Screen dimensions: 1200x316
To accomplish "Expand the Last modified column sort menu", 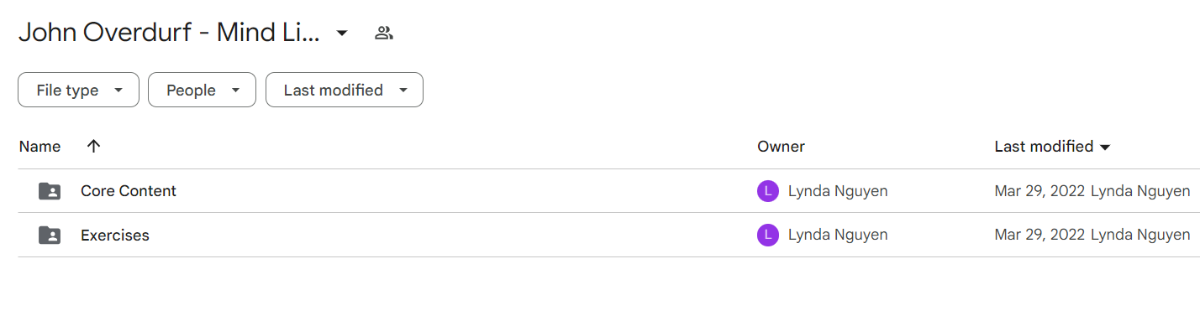I will [1105, 148].
